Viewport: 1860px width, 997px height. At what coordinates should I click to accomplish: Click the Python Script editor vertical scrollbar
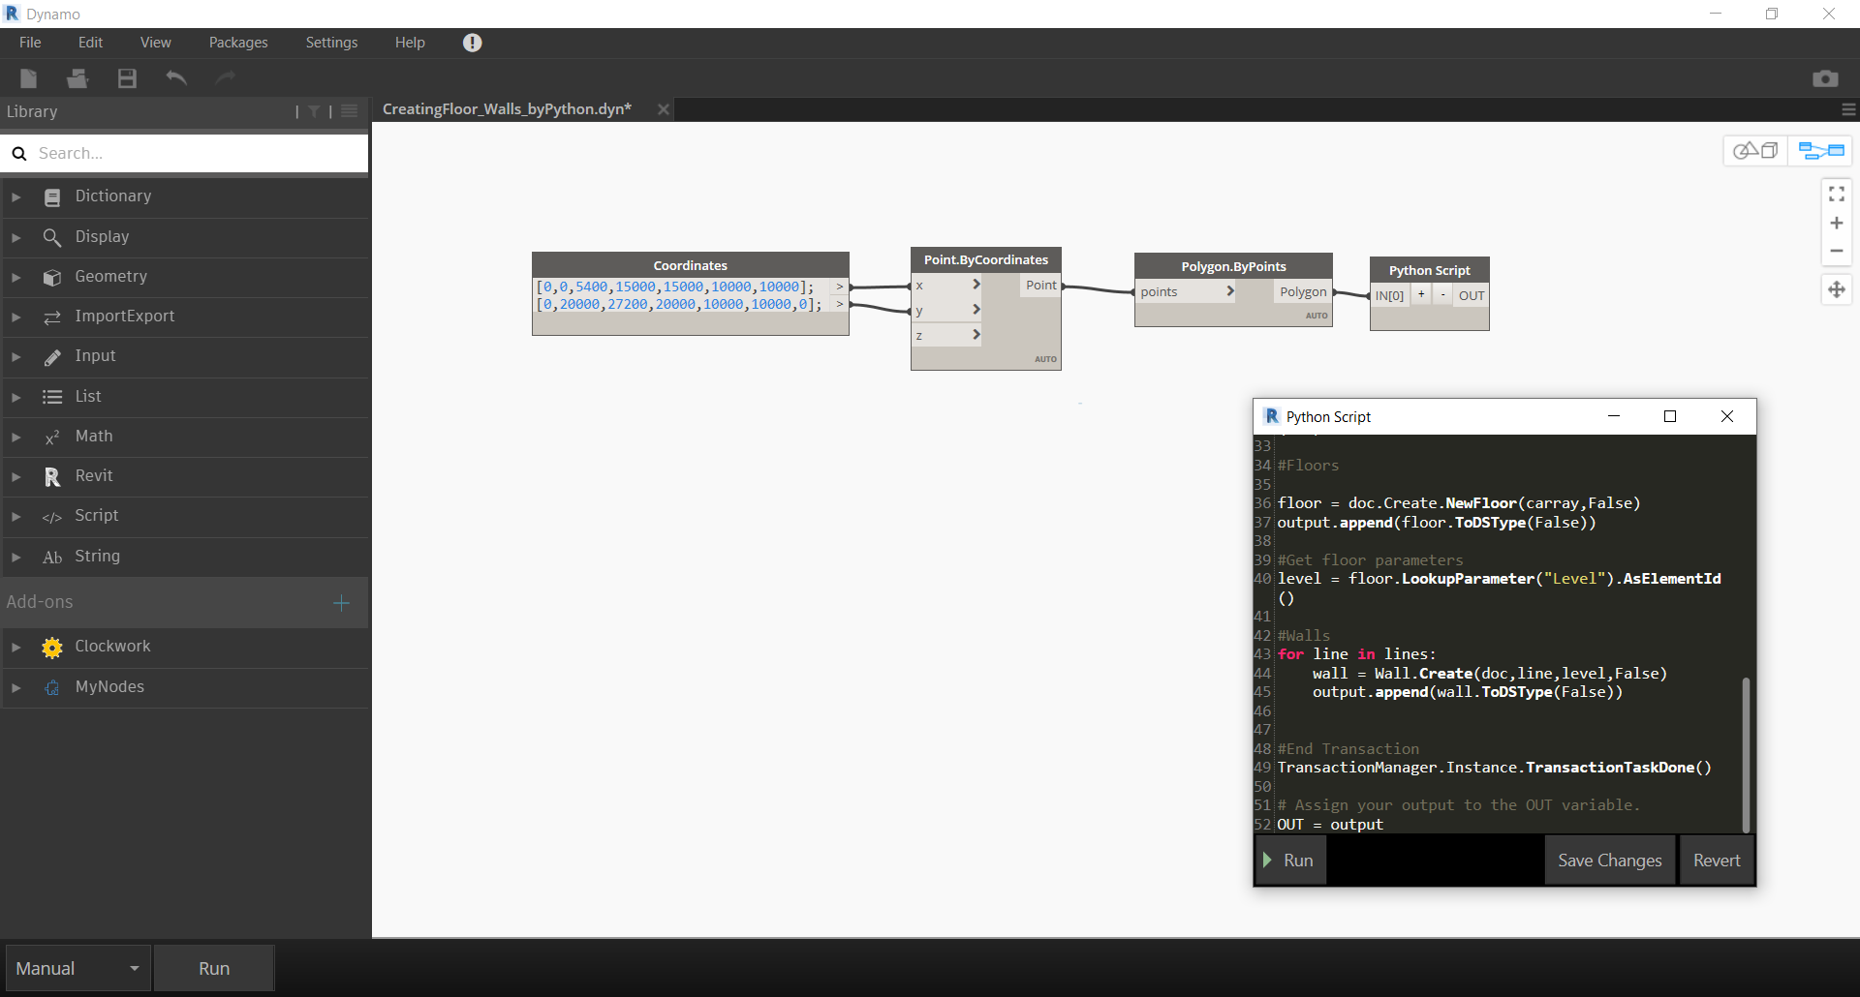coord(1746,755)
